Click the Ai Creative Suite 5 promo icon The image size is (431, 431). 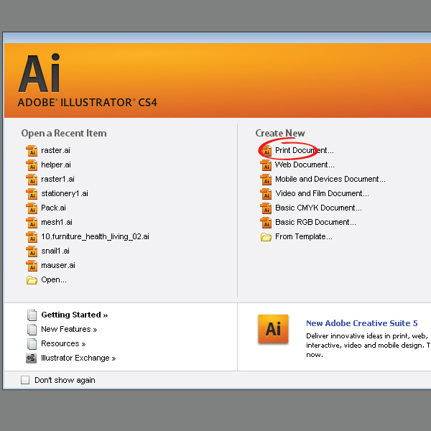point(273,329)
